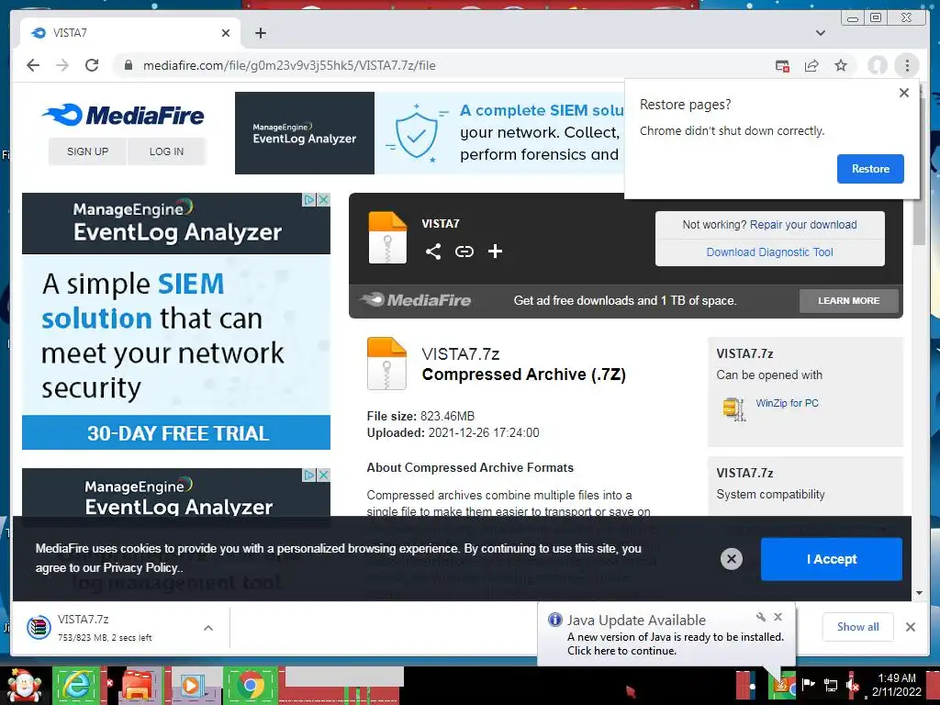Open Java balloon options wrench icon
Image resolution: width=940 pixels, height=705 pixels.
tap(761, 617)
